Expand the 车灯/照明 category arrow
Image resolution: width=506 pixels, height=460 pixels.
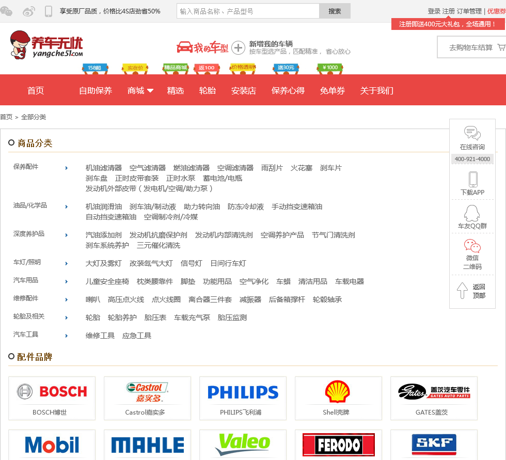point(67,263)
